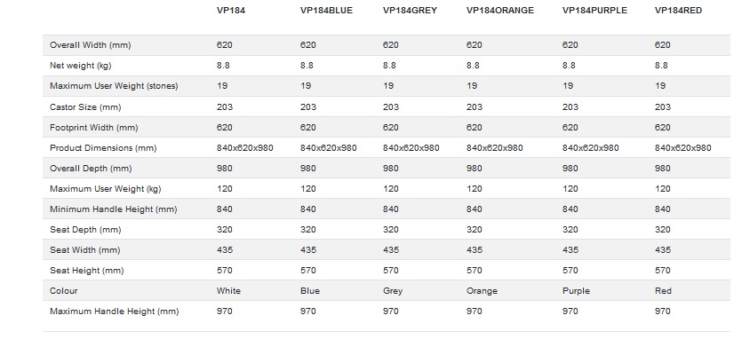Select the Colour row label
The image size is (750, 339).
64,291
